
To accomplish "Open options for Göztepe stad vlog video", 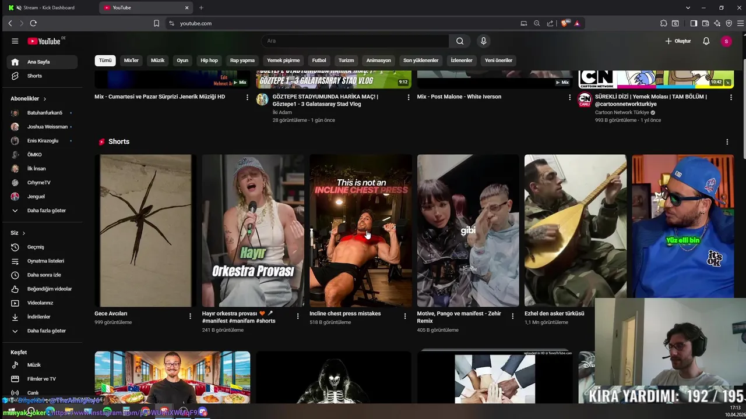I will point(408,97).
